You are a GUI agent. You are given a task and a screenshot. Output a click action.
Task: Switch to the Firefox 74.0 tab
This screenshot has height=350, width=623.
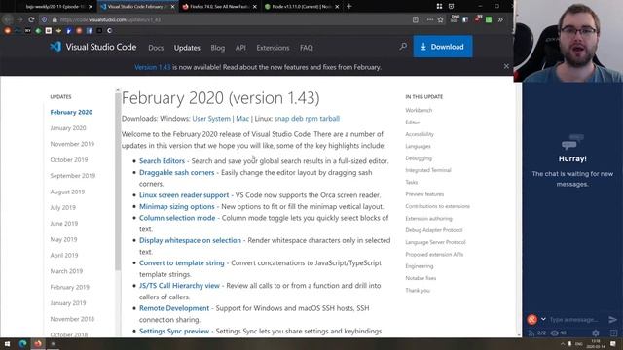click(x=219, y=7)
